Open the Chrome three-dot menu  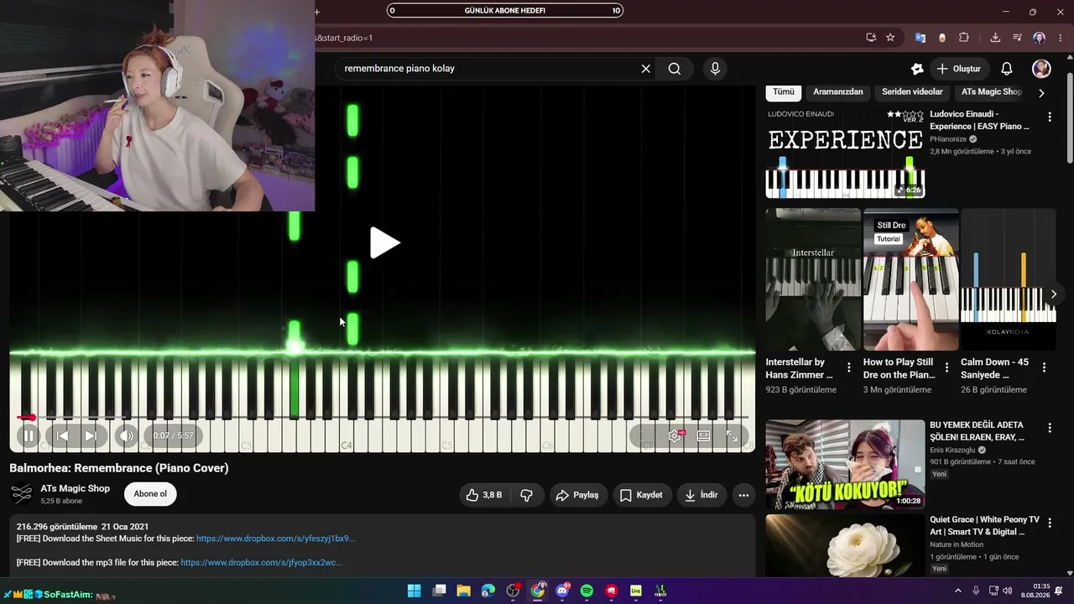1061,38
